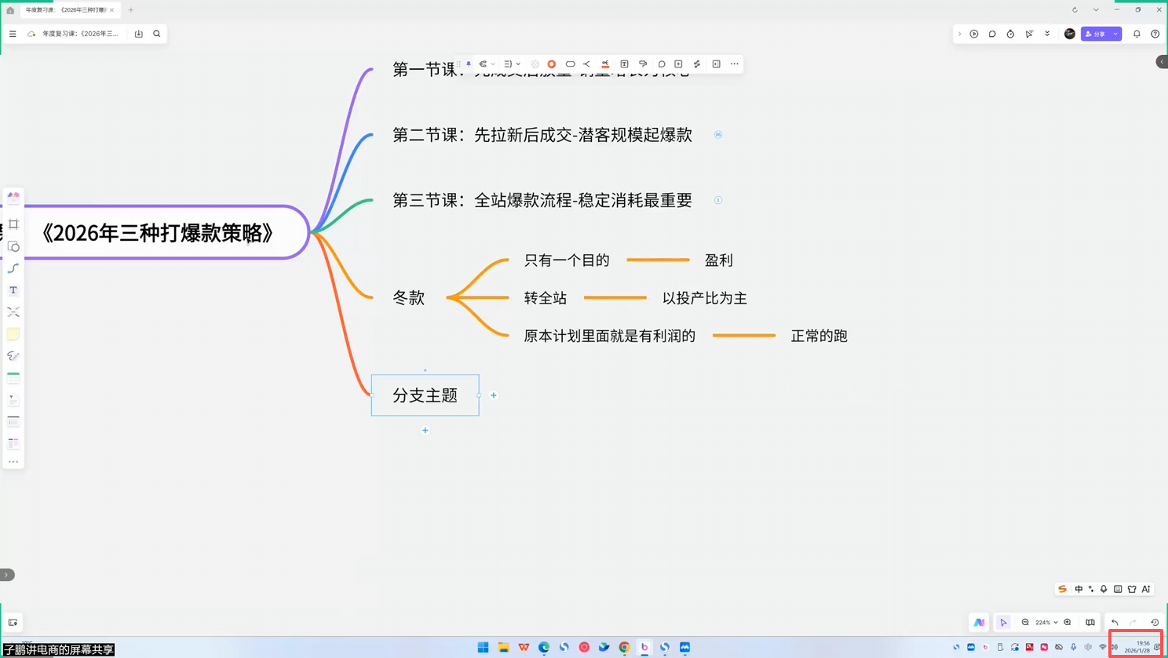Undo the last action
This screenshot has width=1168, height=658.
tap(1115, 623)
